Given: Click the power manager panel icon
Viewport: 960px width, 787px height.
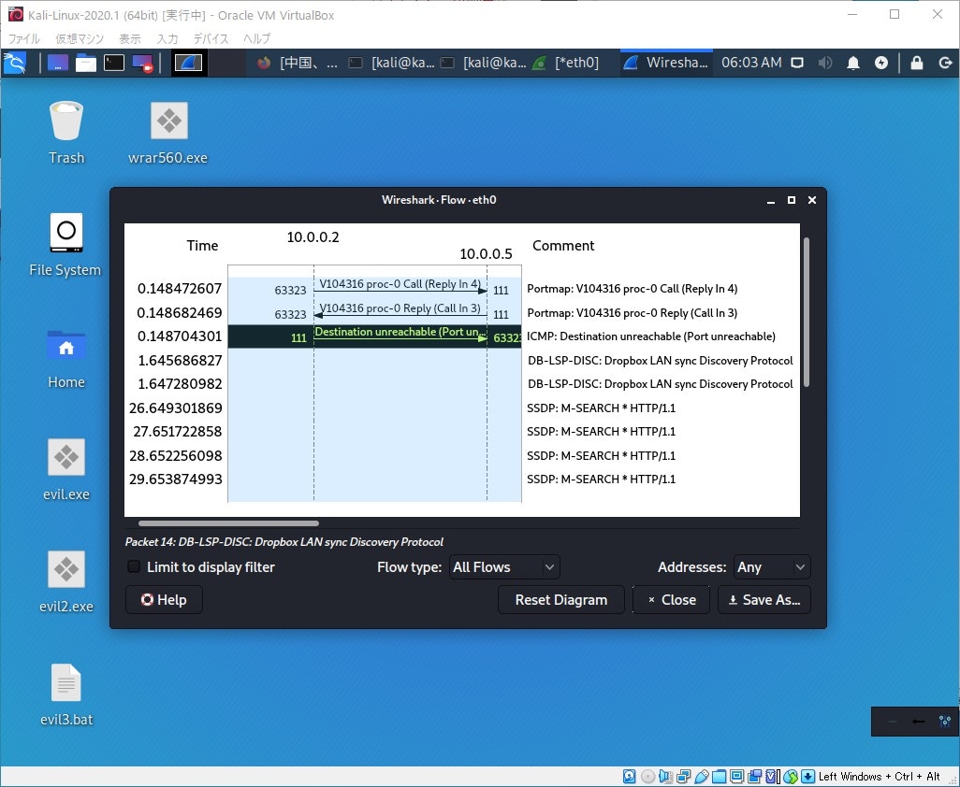Looking at the screenshot, I should pyautogui.click(x=881, y=63).
